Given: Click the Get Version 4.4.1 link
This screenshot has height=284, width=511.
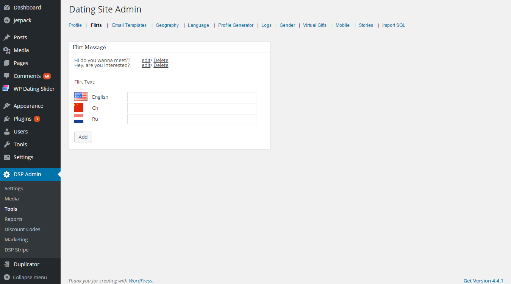Looking at the screenshot, I should tap(483, 281).
